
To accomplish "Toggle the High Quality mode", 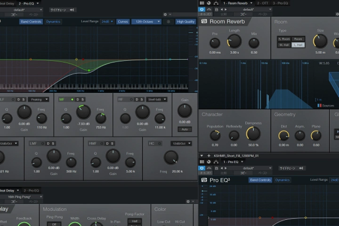I will [186, 22].
